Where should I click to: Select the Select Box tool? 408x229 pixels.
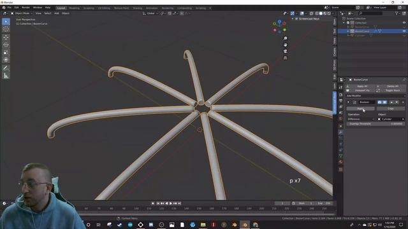[6, 22]
